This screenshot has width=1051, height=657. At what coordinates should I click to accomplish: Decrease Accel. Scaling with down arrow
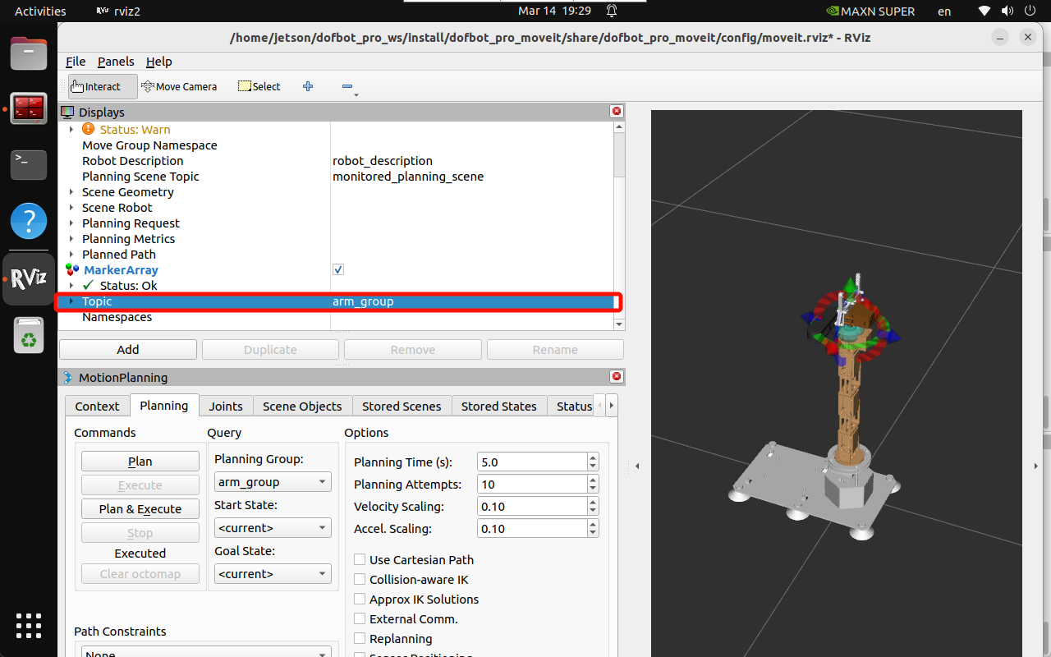click(x=594, y=534)
